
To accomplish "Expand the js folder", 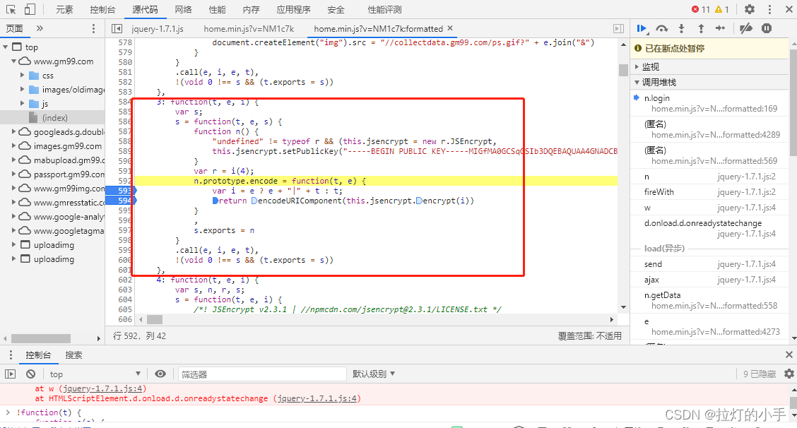I will coord(23,104).
